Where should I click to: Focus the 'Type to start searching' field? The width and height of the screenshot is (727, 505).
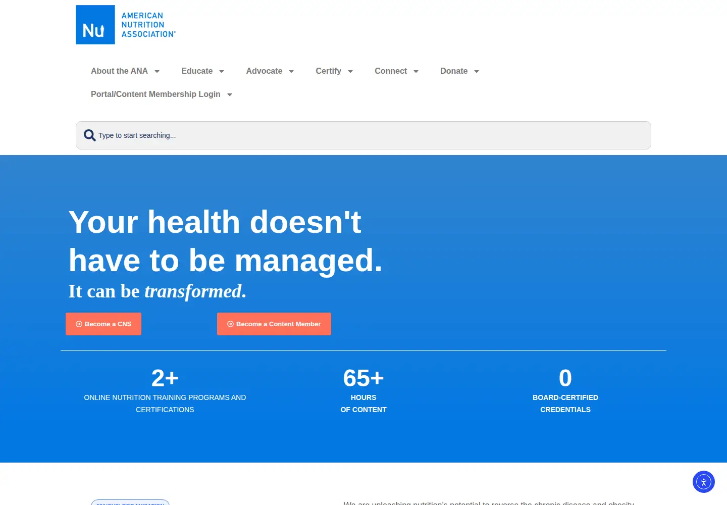[363, 135]
